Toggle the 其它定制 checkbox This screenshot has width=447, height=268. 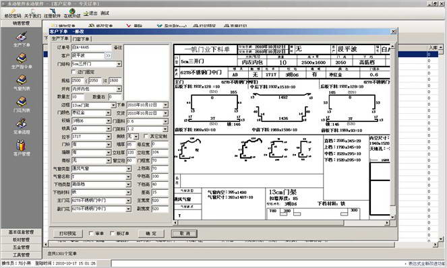click(146, 137)
